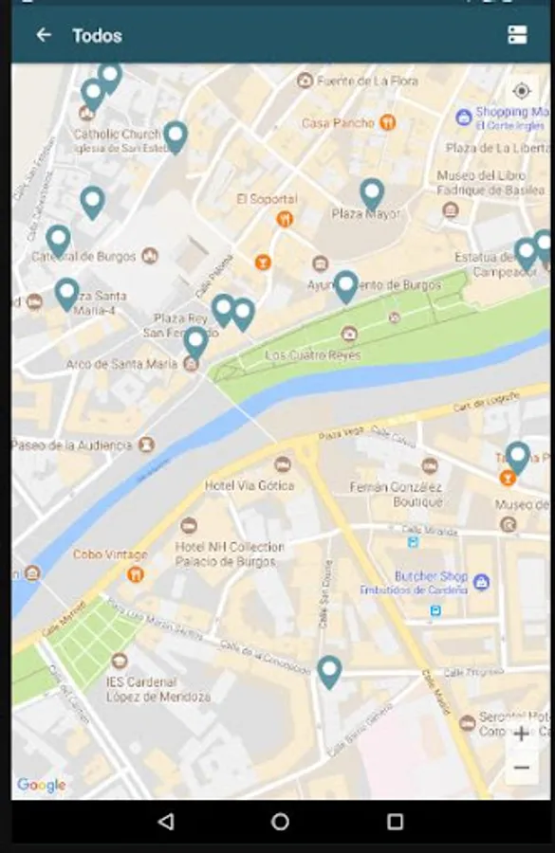
Task: Switch to list view icon in header
Action: point(517,35)
